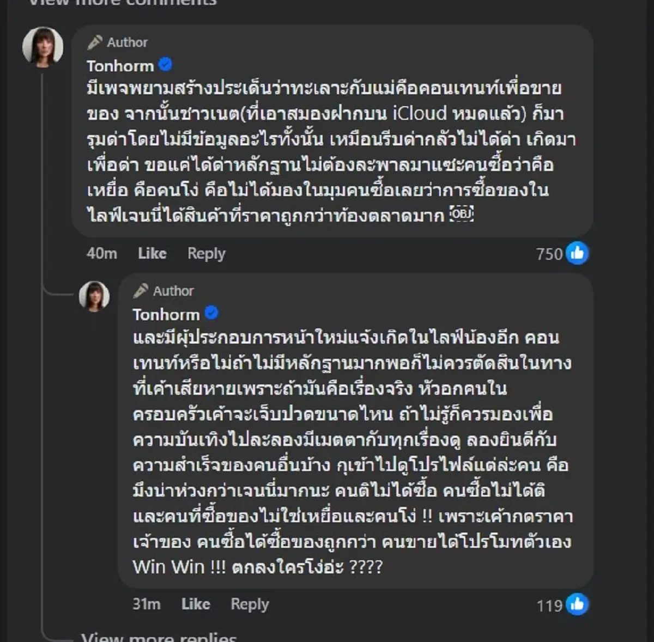Click the 750 likes thumbs-up icon
Screen dimensions: 654x642
click(x=577, y=253)
